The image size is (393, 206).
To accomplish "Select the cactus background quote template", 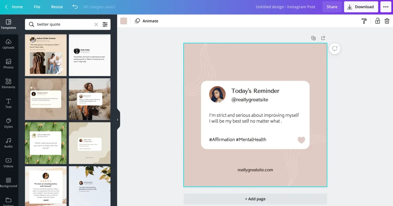I will 46,143.
